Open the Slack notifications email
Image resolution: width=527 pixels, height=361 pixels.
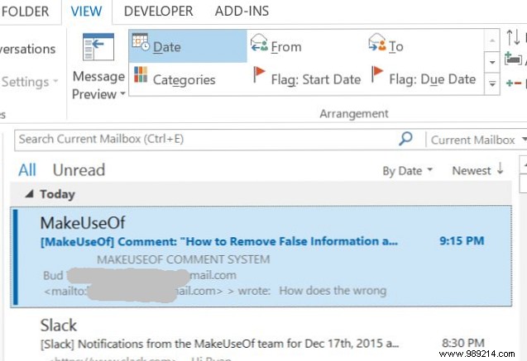[x=261, y=335]
